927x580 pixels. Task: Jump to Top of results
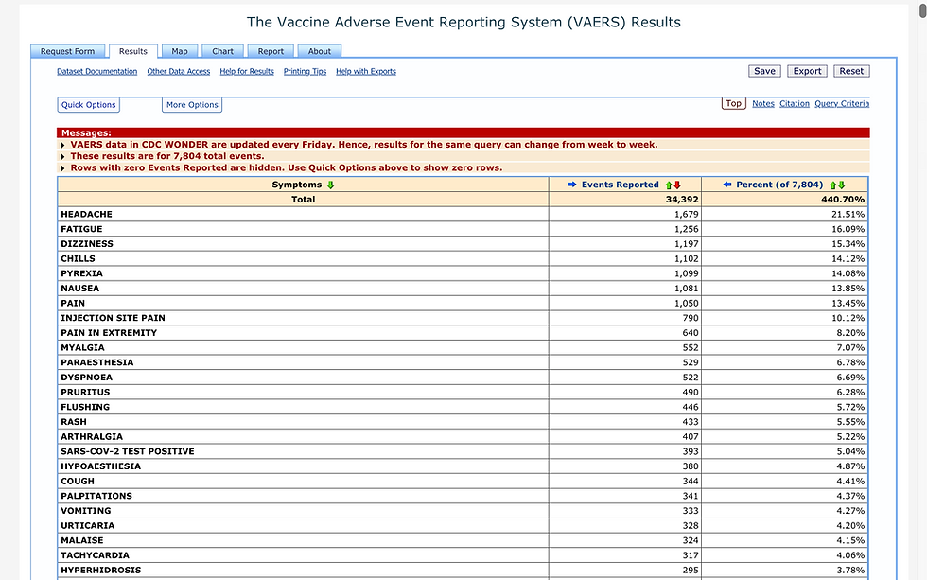pyautogui.click(x=734, y=103)
